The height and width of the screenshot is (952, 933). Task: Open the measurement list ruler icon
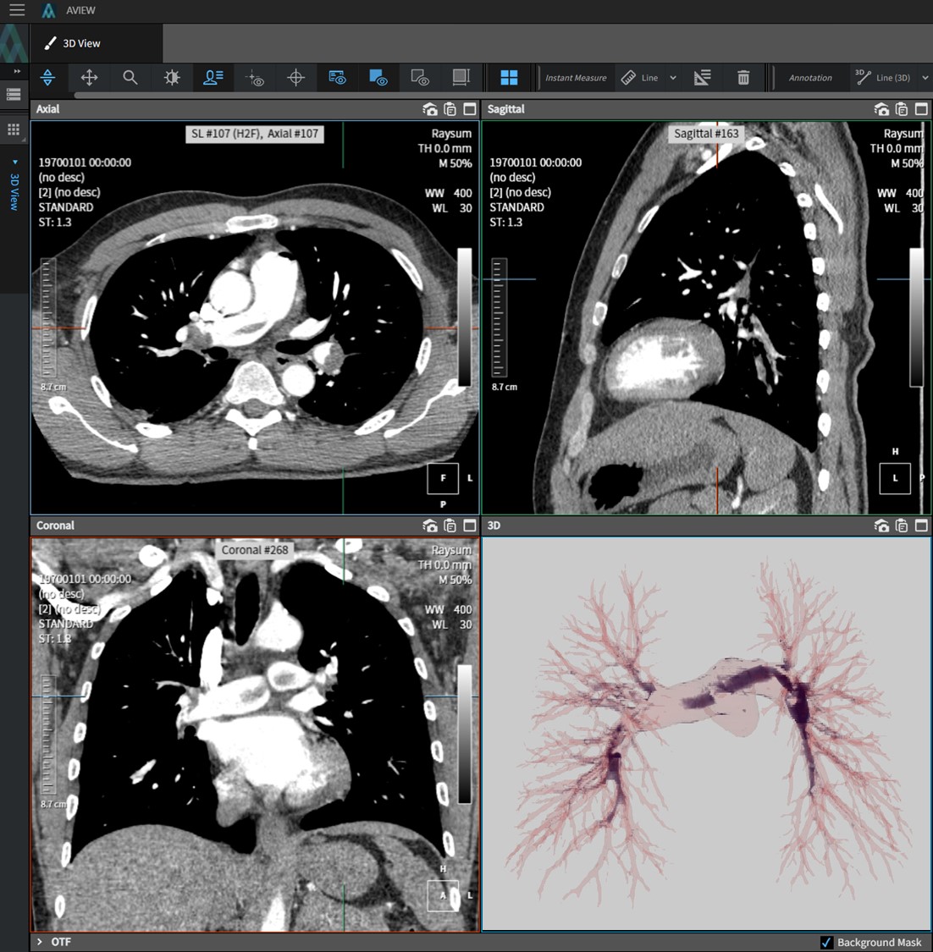[x=702, y=78]
